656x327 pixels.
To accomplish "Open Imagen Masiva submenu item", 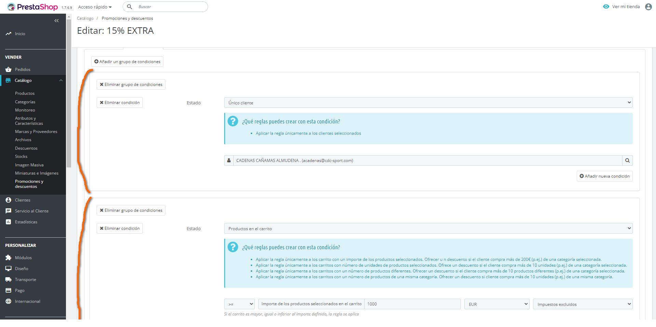I will (29, 165).
